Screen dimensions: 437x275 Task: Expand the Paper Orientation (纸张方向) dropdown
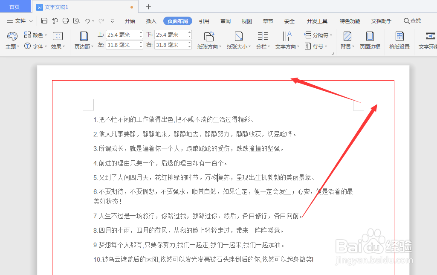(x=220, y=46)
